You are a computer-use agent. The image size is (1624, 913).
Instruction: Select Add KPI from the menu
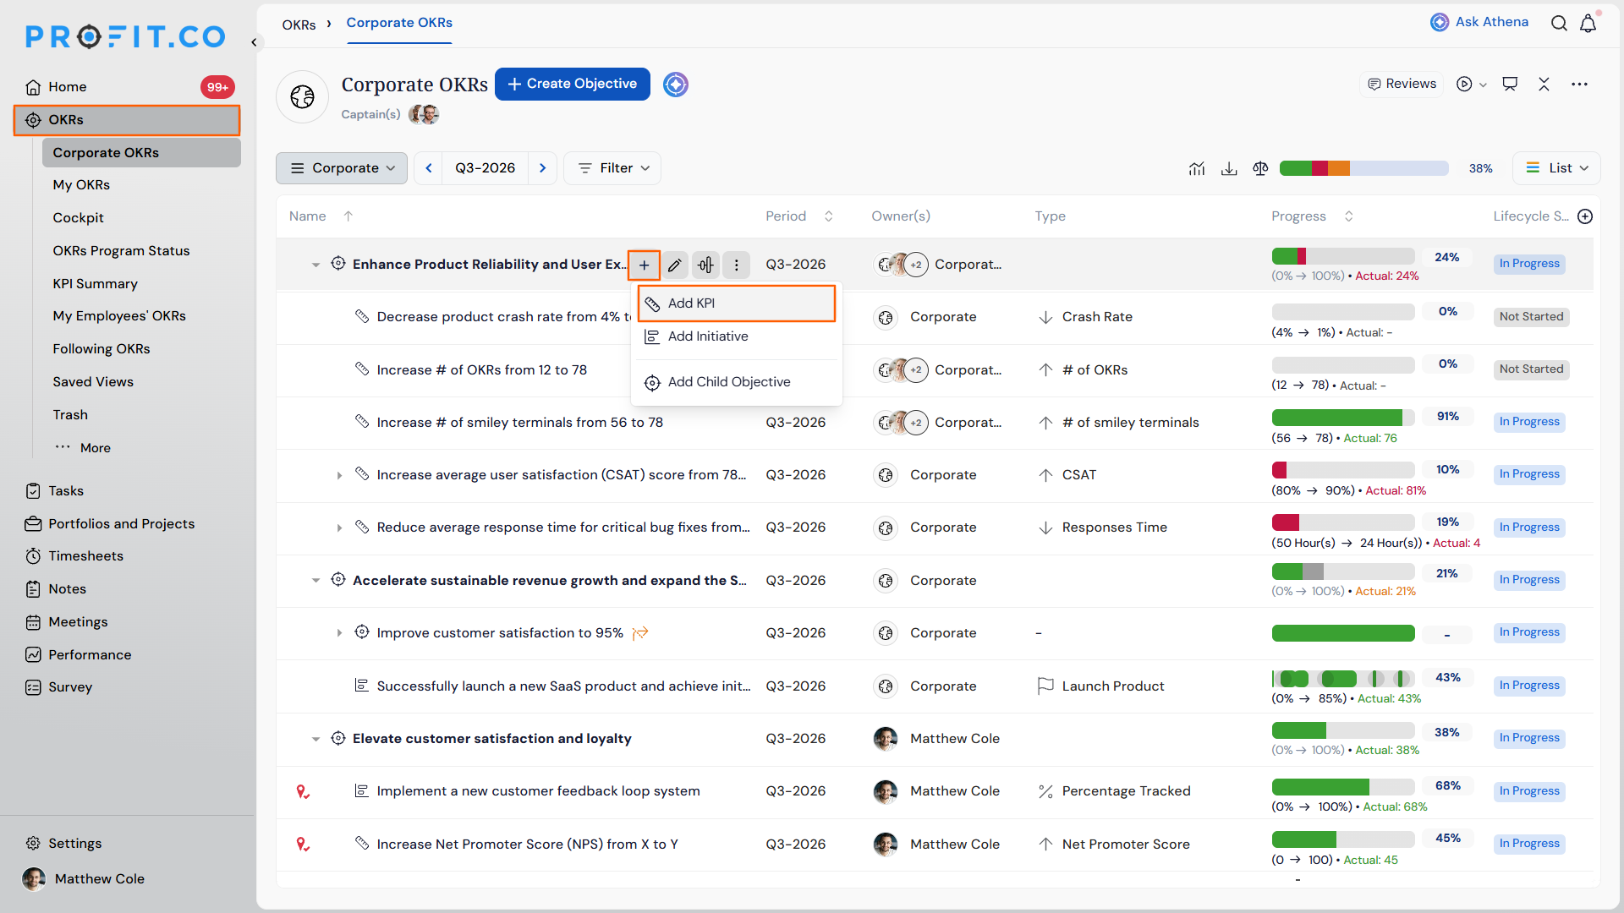(x=737, y=303)
